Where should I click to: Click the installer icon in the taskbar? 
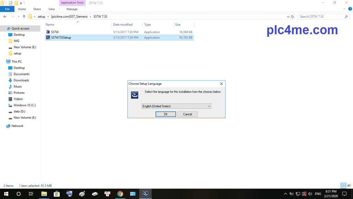tap(145, 194)
